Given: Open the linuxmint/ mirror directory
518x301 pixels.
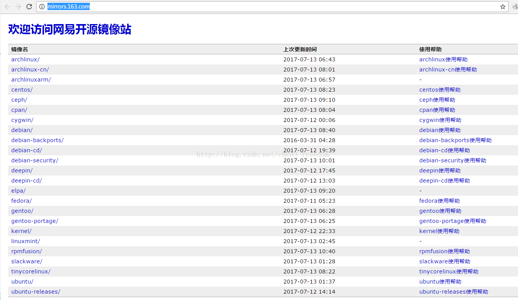Looking at the screenshot, I should (x=26, y=241).
